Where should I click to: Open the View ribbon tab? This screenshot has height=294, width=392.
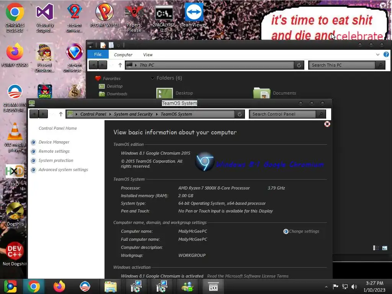148,55
